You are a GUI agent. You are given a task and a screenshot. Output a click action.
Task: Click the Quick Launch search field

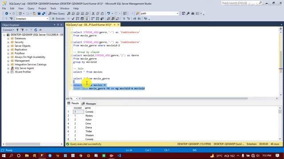(240, 3)
